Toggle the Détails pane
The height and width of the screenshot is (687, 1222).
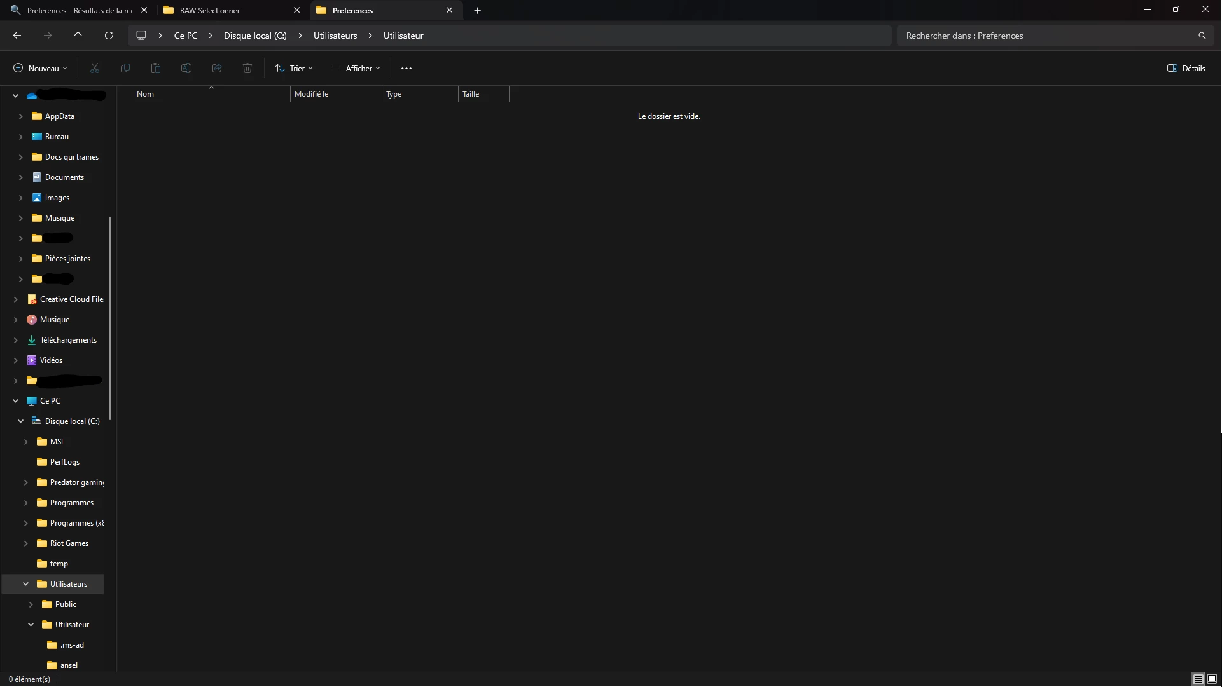[1186, 69]
